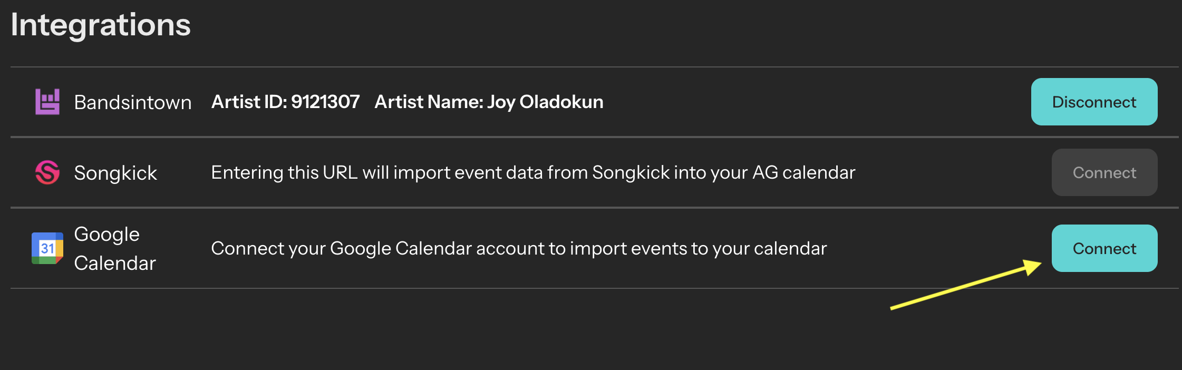
Task: Disconnect the Bandsintown integration
Action: [x=1094, y=102]
